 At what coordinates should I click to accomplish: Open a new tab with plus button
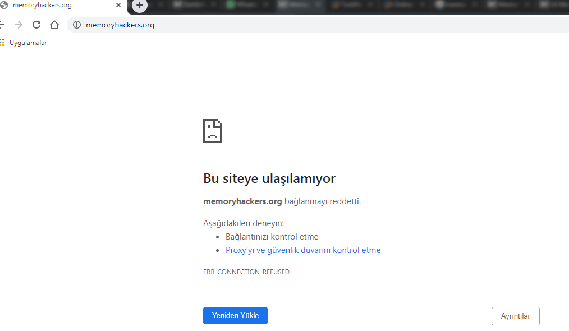[x=140, y=5]
